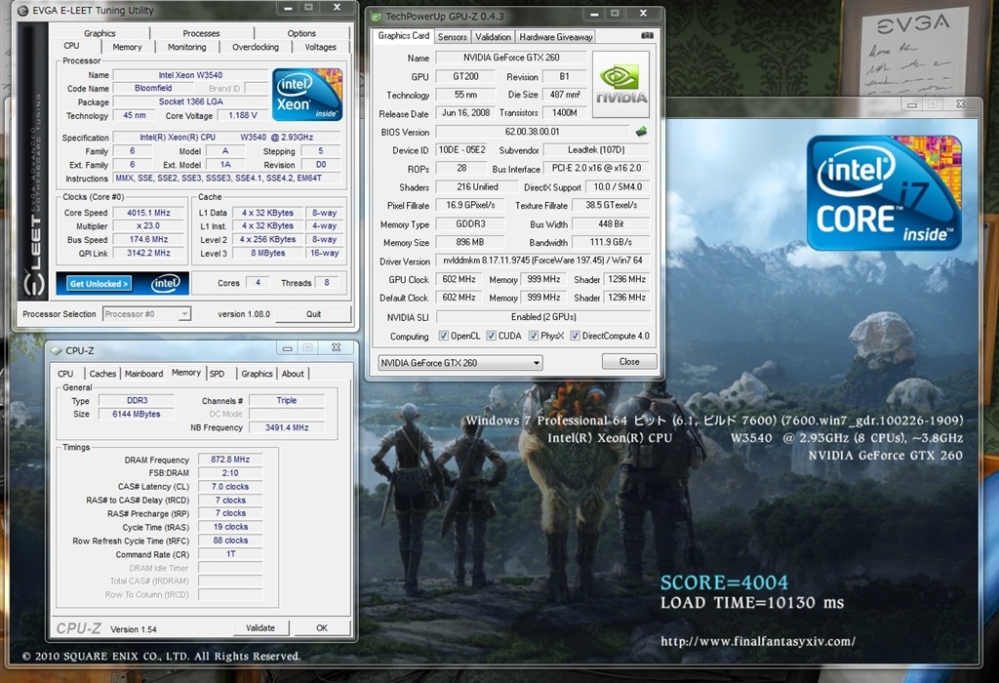
Task: Click the Get Unlocked button
Action: tap(99, 284)
